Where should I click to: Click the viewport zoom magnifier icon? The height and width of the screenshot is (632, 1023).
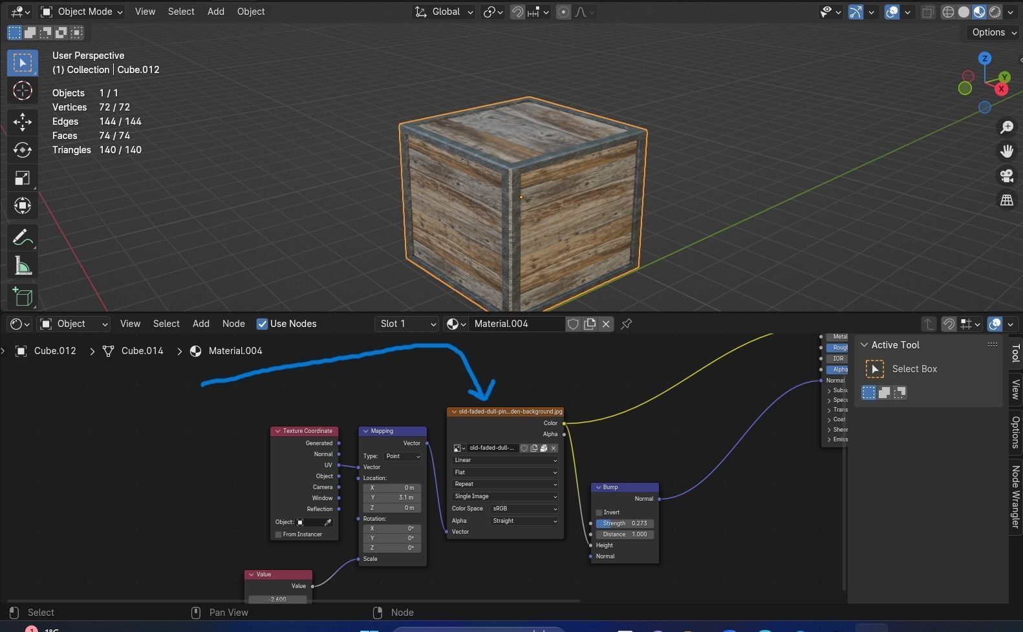1007,127
